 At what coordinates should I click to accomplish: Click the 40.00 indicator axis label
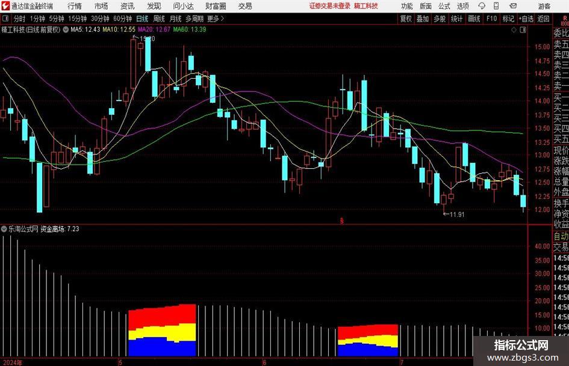pos(542,246)
